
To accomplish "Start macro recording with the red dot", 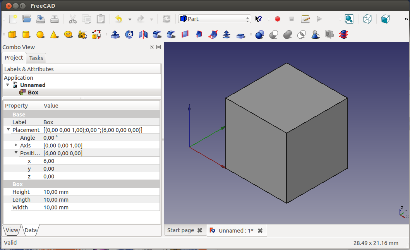I will (x=277, y=19).
